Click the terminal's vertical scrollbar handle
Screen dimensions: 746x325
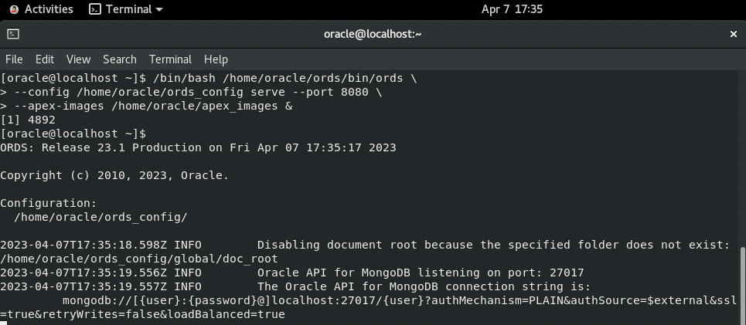pos(743,284)
